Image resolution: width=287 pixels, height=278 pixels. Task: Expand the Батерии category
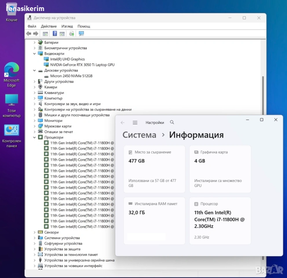coord(34,43)
